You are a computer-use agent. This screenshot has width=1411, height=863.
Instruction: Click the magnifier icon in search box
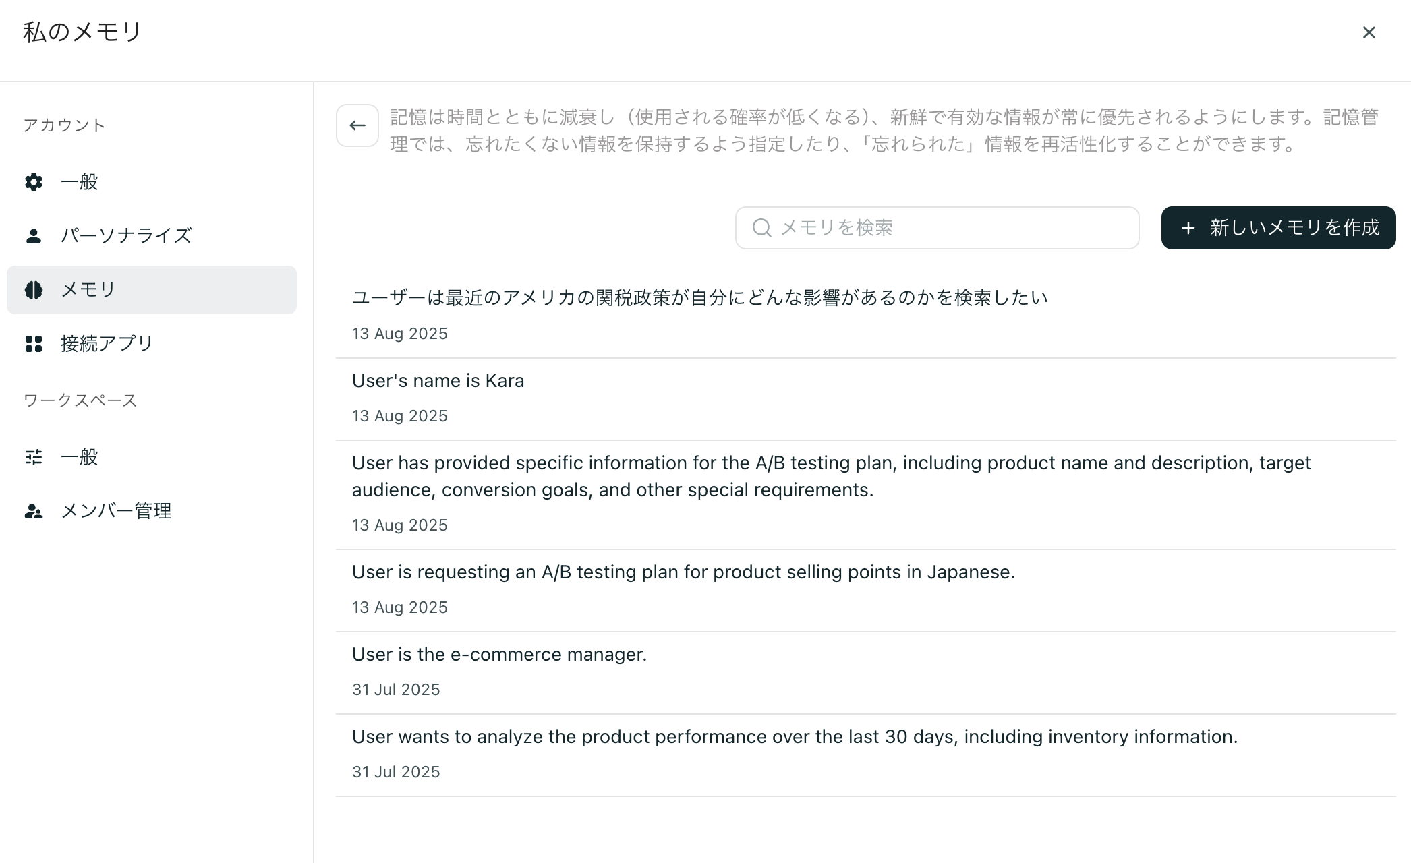point(761,228)
